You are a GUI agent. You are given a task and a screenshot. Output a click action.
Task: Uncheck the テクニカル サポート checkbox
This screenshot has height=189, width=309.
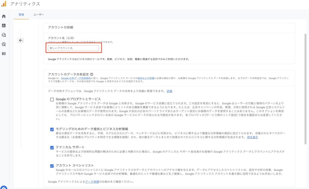point(52,148)
